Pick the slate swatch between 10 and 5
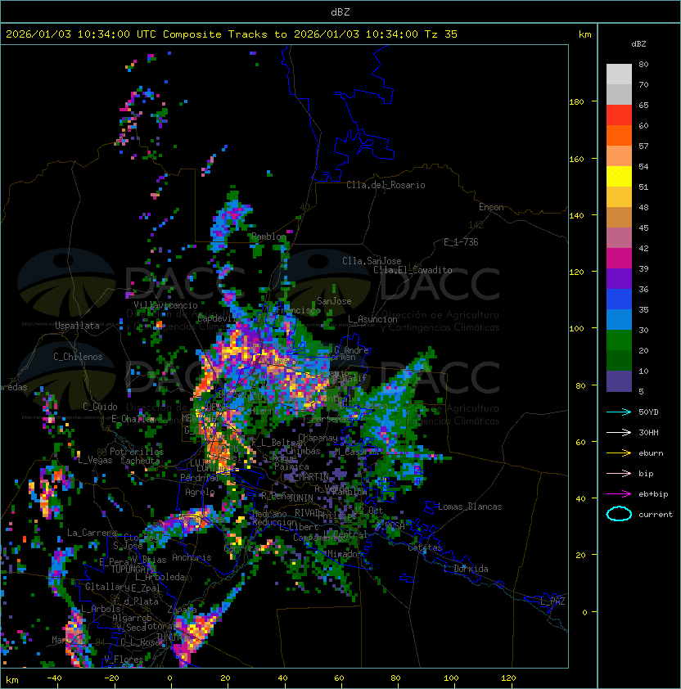This screenshot has height=689, width=681. click(619, 381)
